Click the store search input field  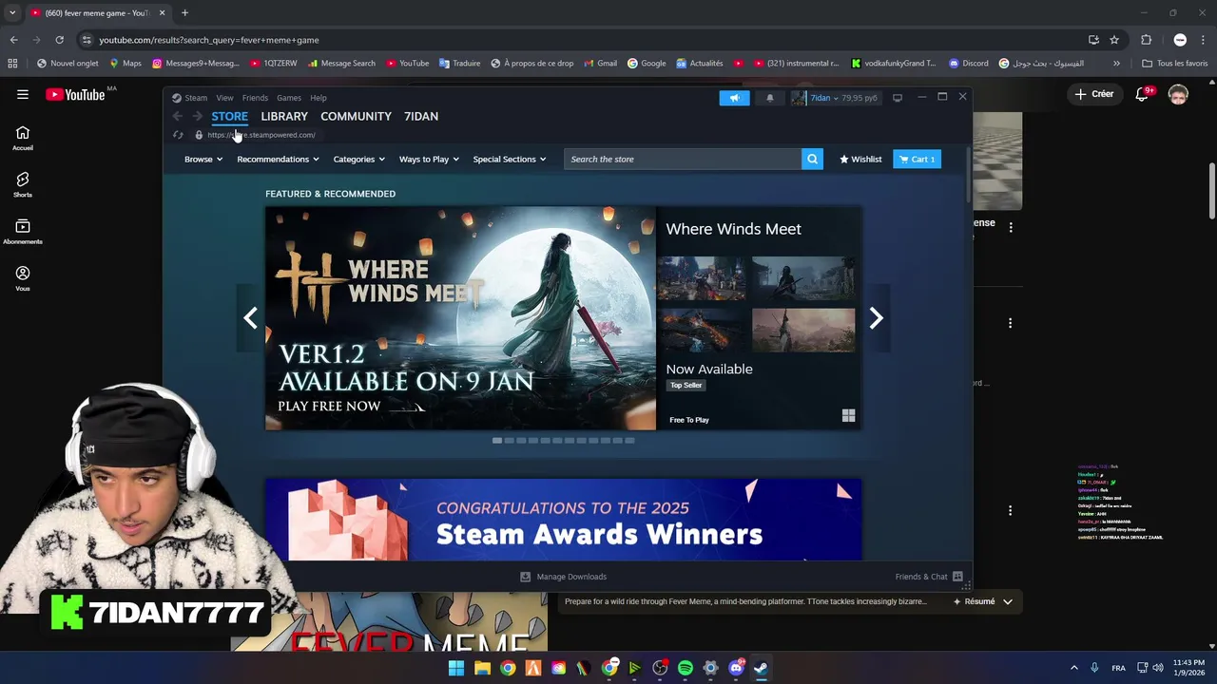tap(683, 159)
